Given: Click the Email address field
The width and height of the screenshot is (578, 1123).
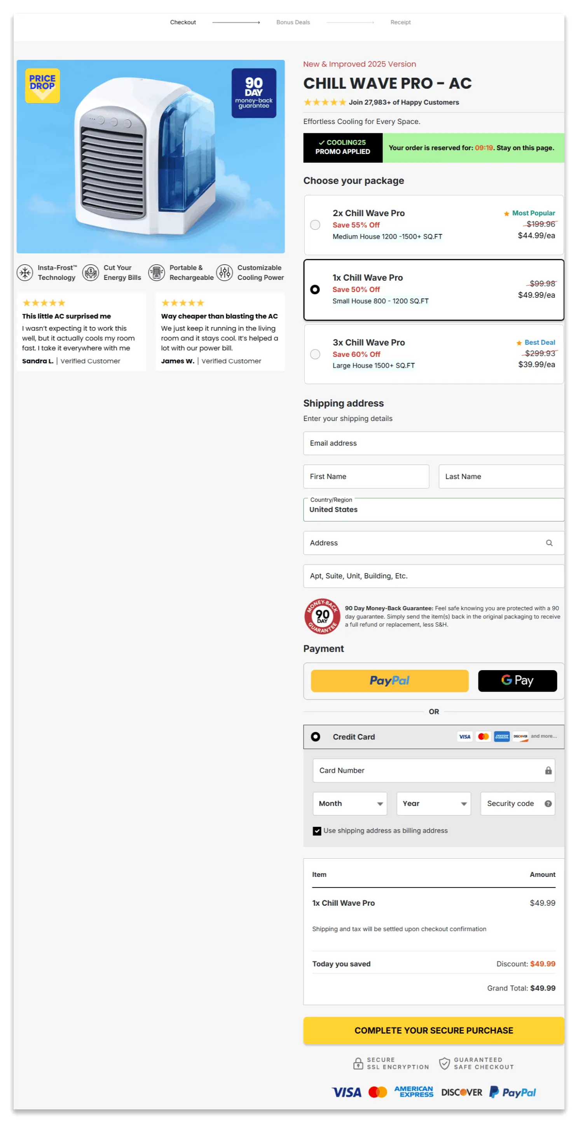Looking at the screenshot, I should [433, 443].
